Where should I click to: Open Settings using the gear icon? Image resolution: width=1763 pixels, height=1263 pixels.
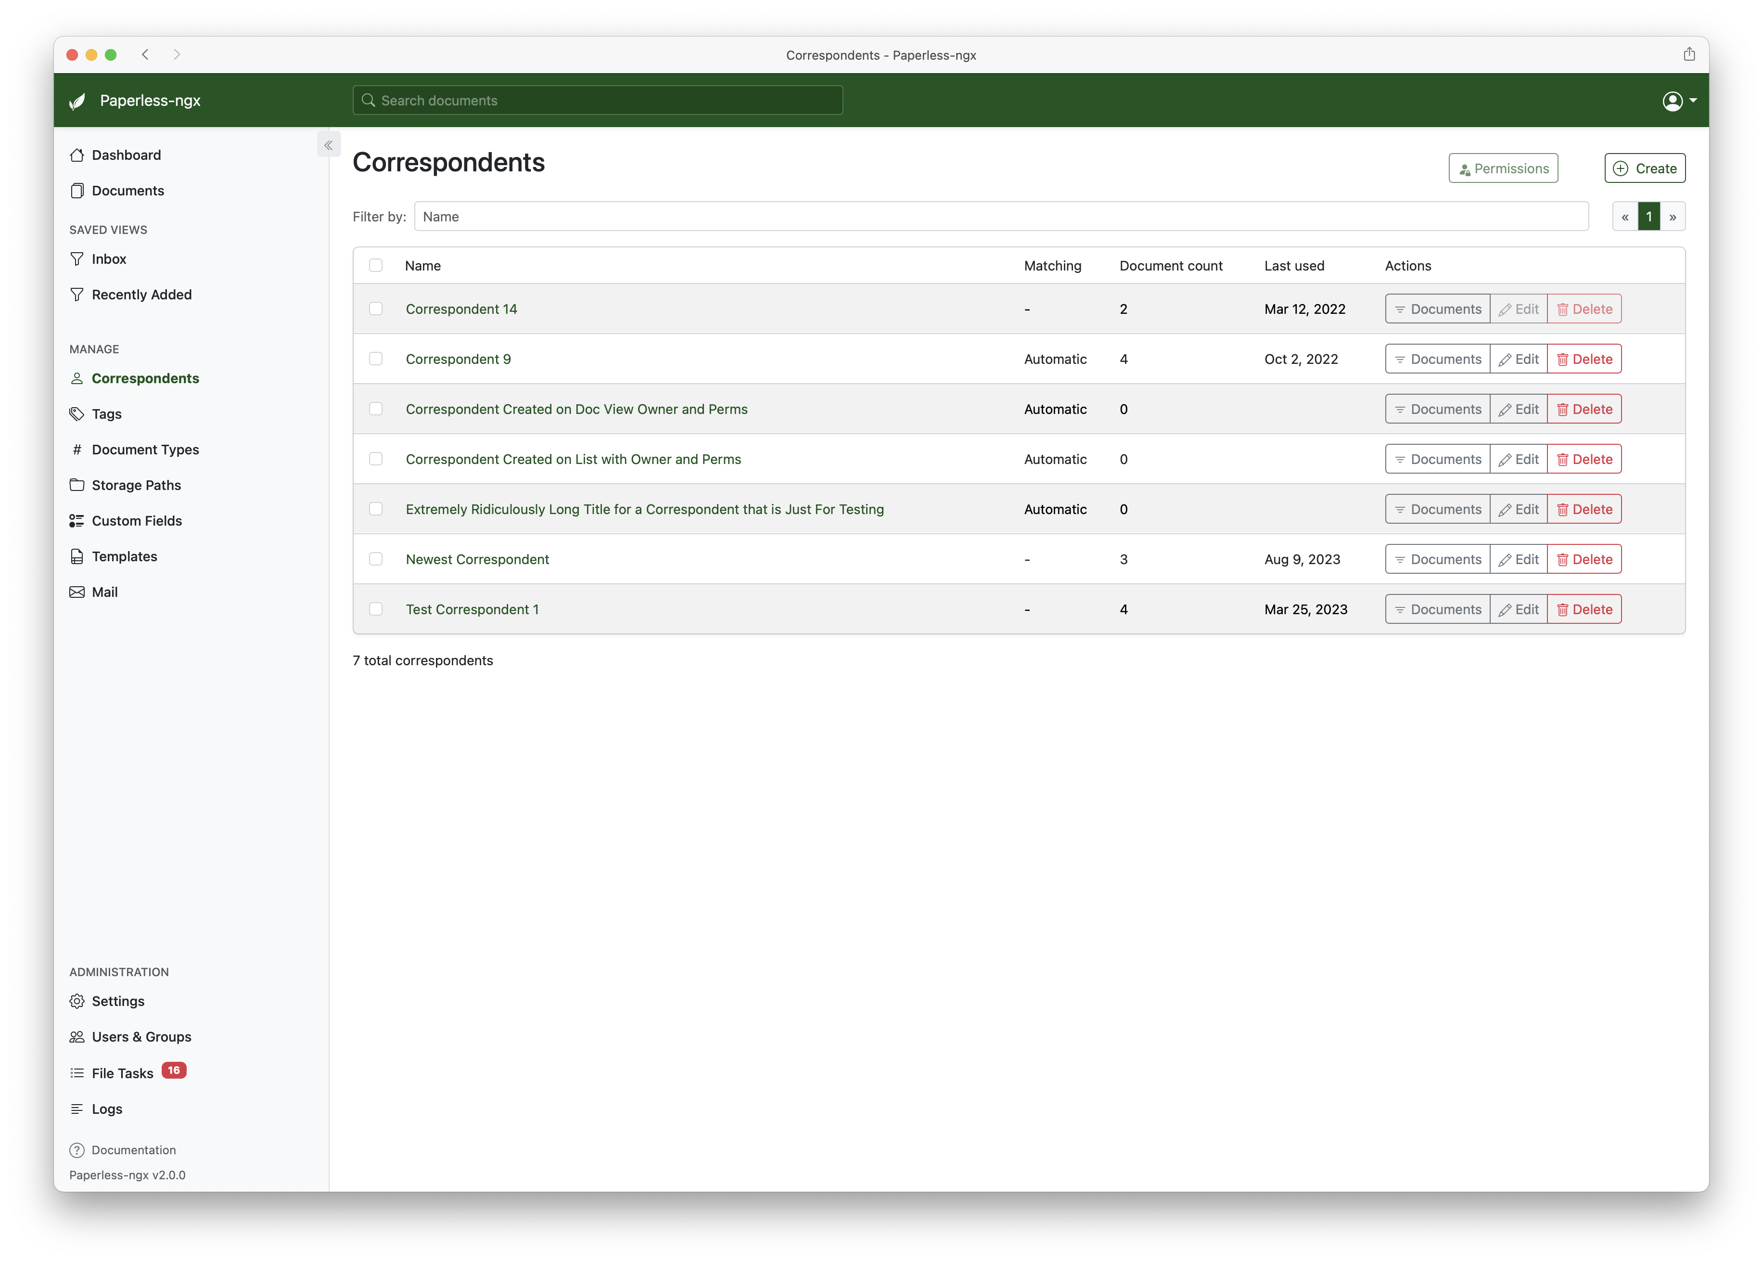coord(77,1001)
